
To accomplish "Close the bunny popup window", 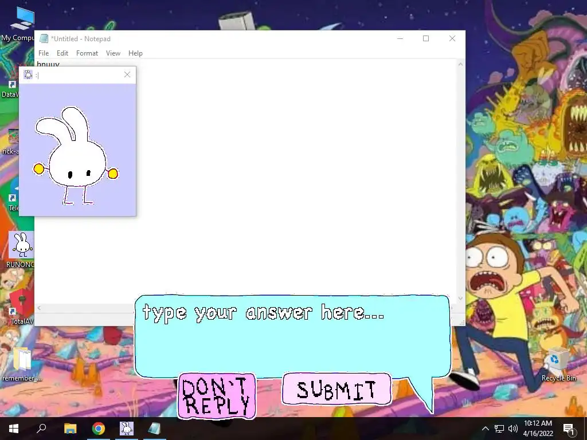I will 127,74.
